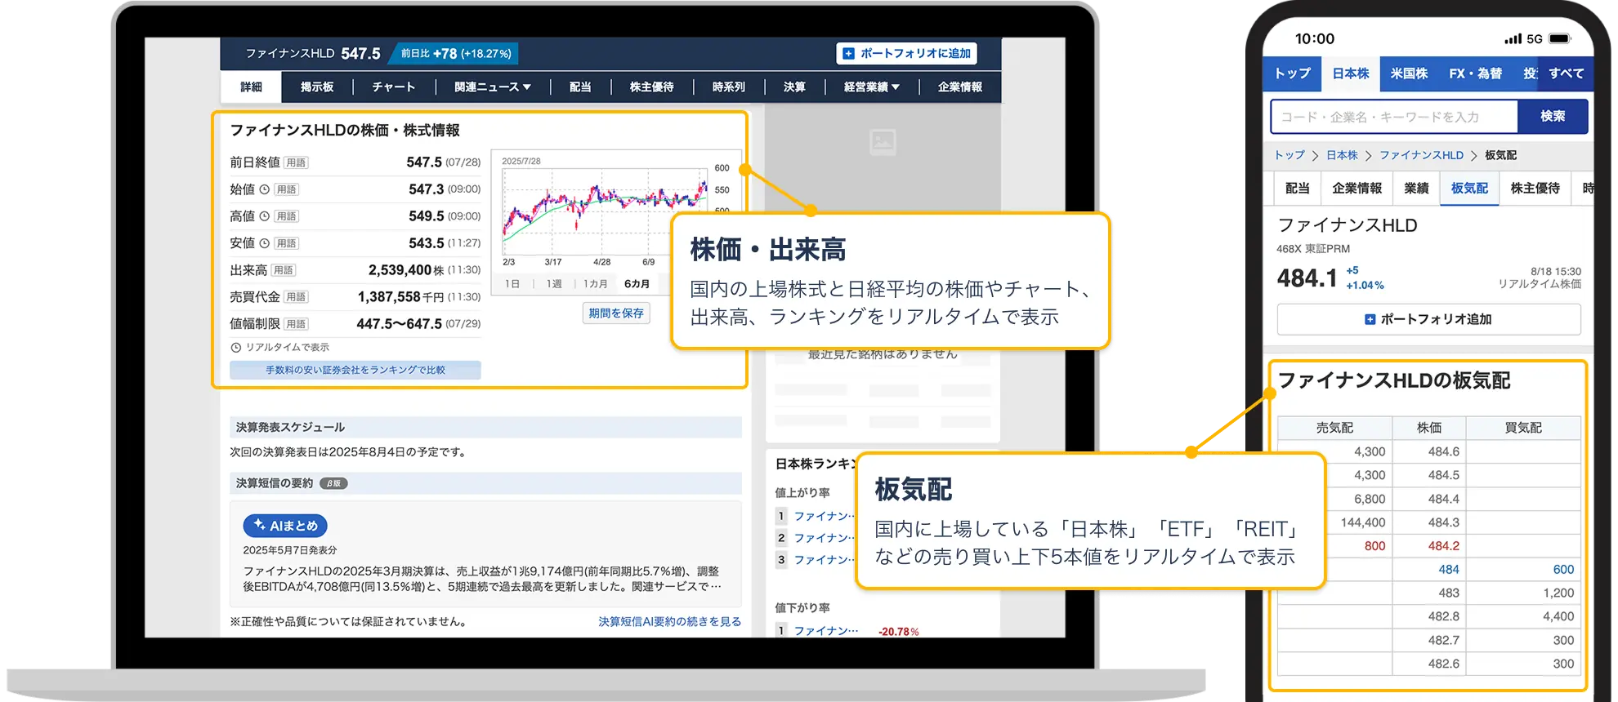This screenshot has width=1618, height=702.
Task: Select the 時系列 tab
Action: (x=729, y=87)
